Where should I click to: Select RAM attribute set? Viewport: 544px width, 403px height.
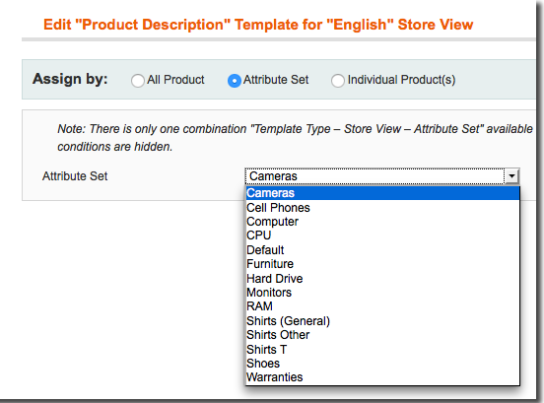point(382,306)
